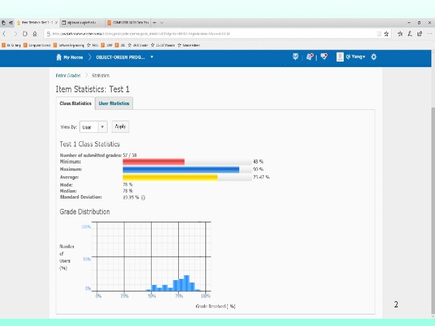435x326 pixels.
Task: Open the update alerts icon
Action: pyautogui.click(x=309, y=57)
